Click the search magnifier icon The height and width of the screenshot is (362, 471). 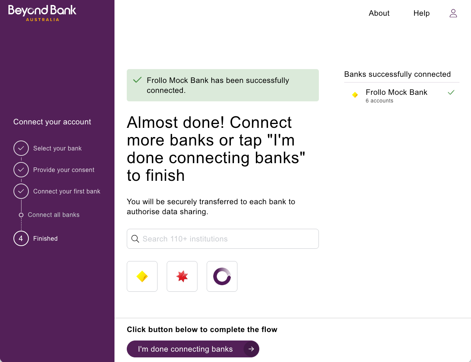tap(135, 239)
